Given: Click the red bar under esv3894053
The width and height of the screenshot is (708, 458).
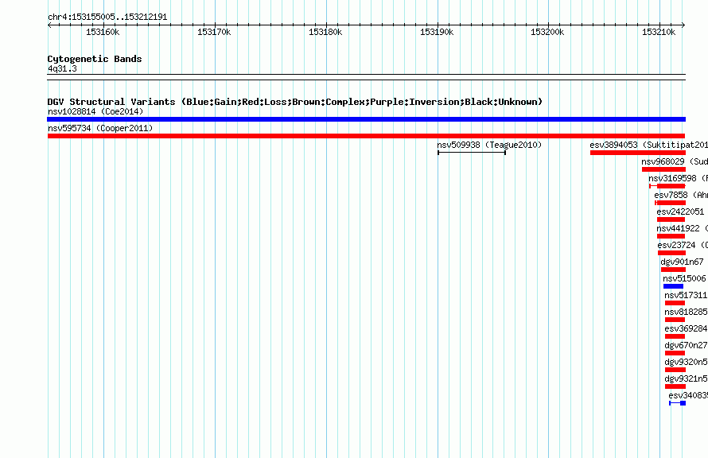Looking at the screenshot, I should [637, 153].
